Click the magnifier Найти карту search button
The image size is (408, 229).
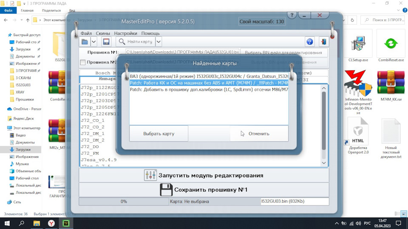pyautogui.click(x=135, y=42)
